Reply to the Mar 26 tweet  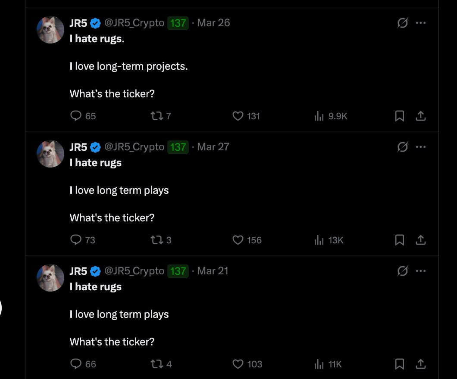point(76,116)
